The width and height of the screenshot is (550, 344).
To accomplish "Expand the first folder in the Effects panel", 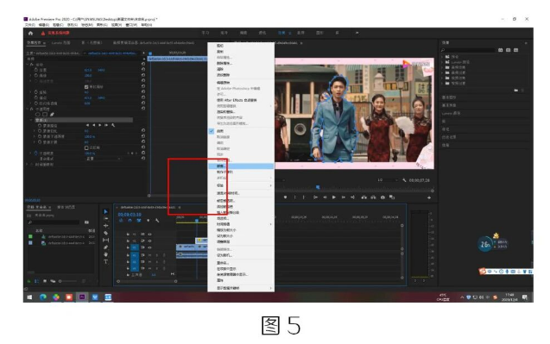I will pos(443,56).
